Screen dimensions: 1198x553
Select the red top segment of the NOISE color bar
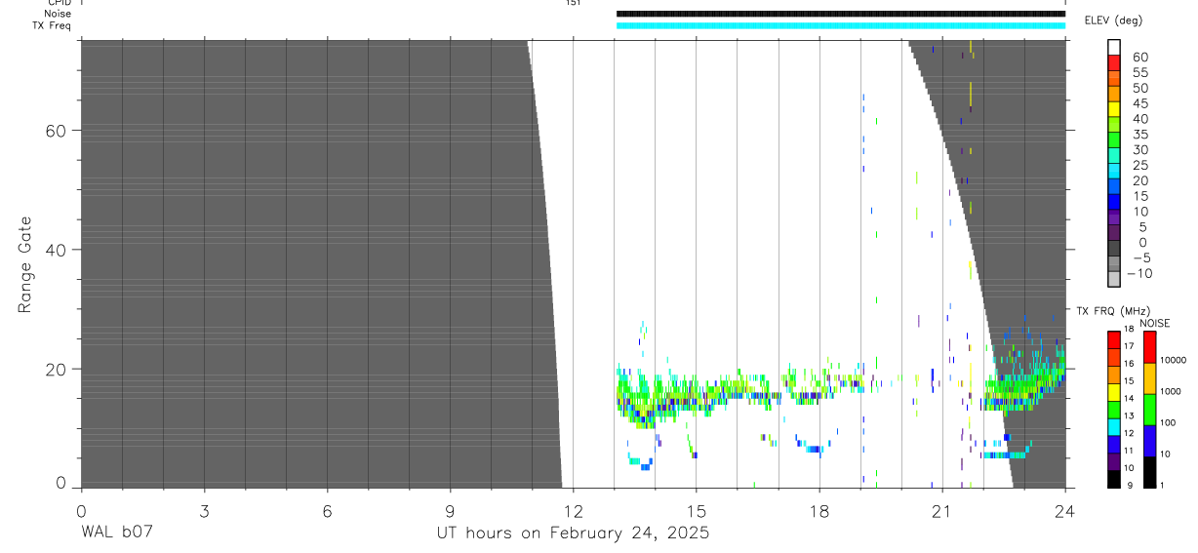click(1150, 346)
